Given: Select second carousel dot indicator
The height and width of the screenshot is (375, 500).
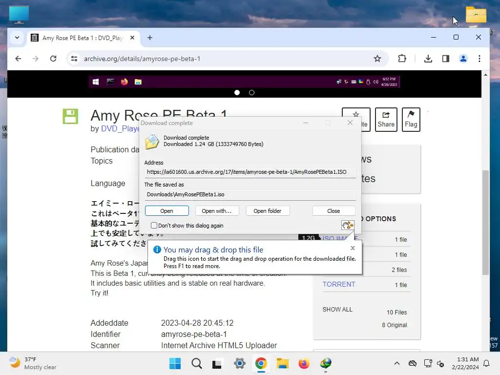Looking at the screenshot, I should pyautogui.click(x=251, y=92).
